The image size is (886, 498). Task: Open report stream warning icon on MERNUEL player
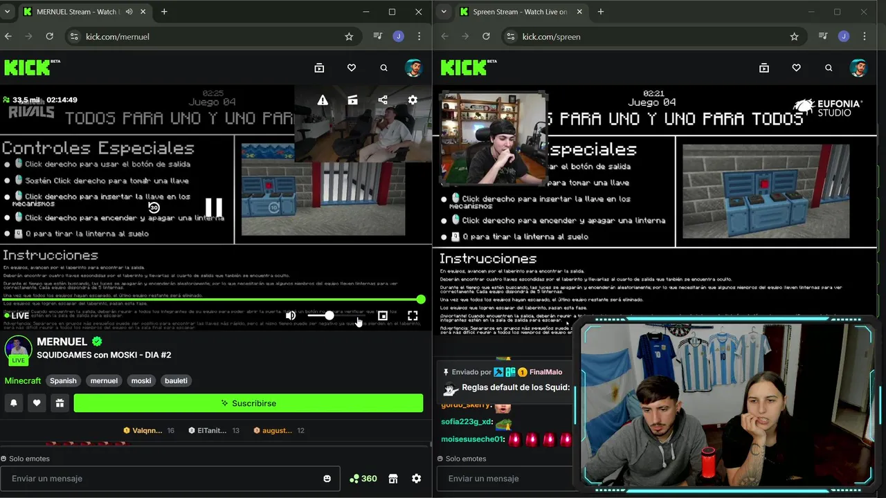pos(323,100)
